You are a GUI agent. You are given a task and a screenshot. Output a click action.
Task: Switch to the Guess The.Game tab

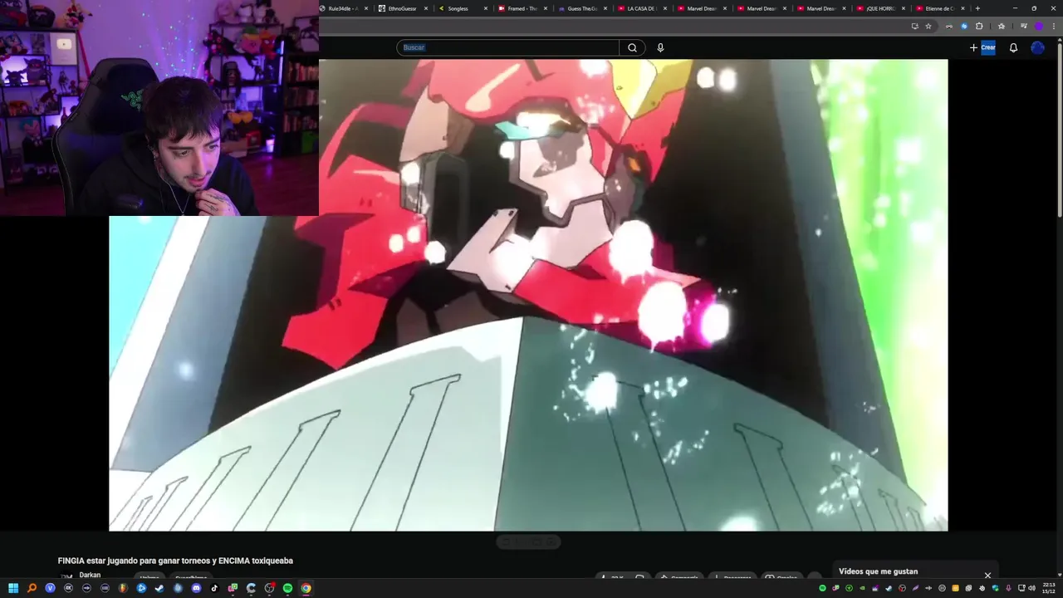tap(581, 8)
